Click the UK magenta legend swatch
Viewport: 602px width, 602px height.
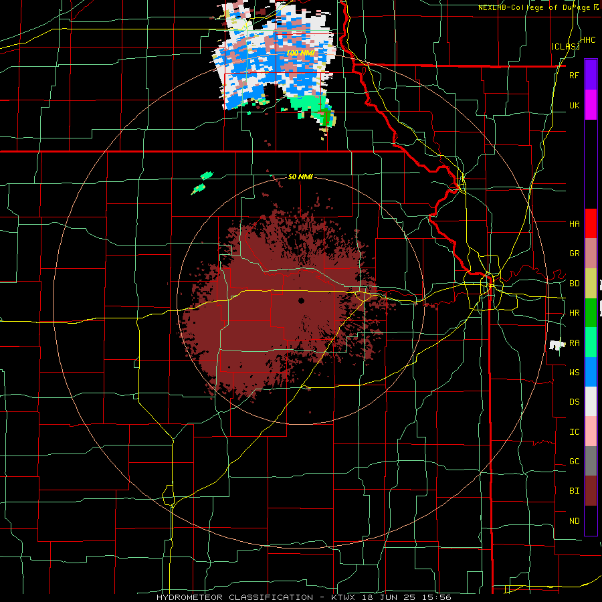591,105
